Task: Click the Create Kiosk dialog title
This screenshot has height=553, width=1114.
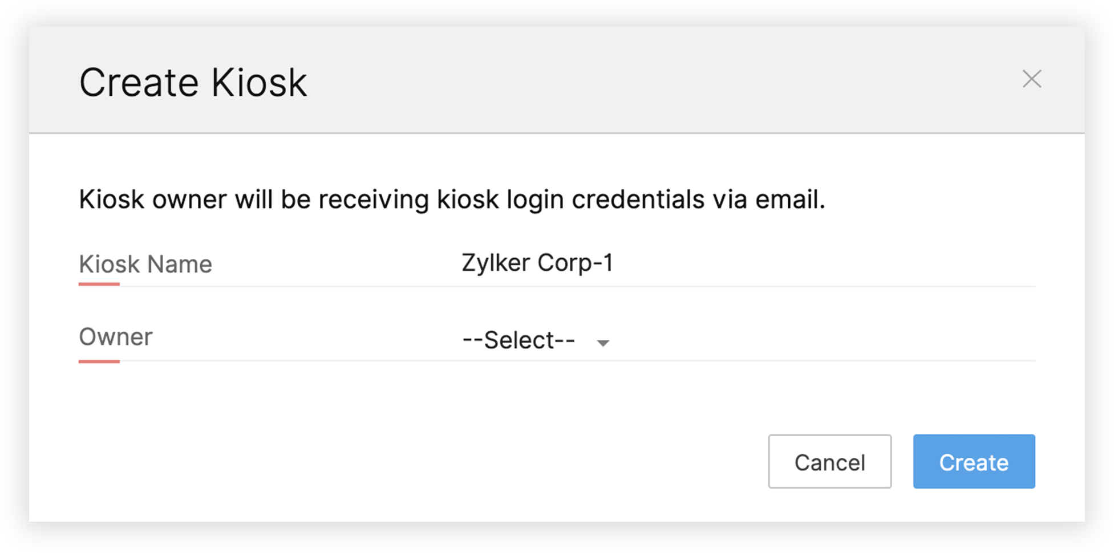Action: pyautogui.click(x=193, y=83)
